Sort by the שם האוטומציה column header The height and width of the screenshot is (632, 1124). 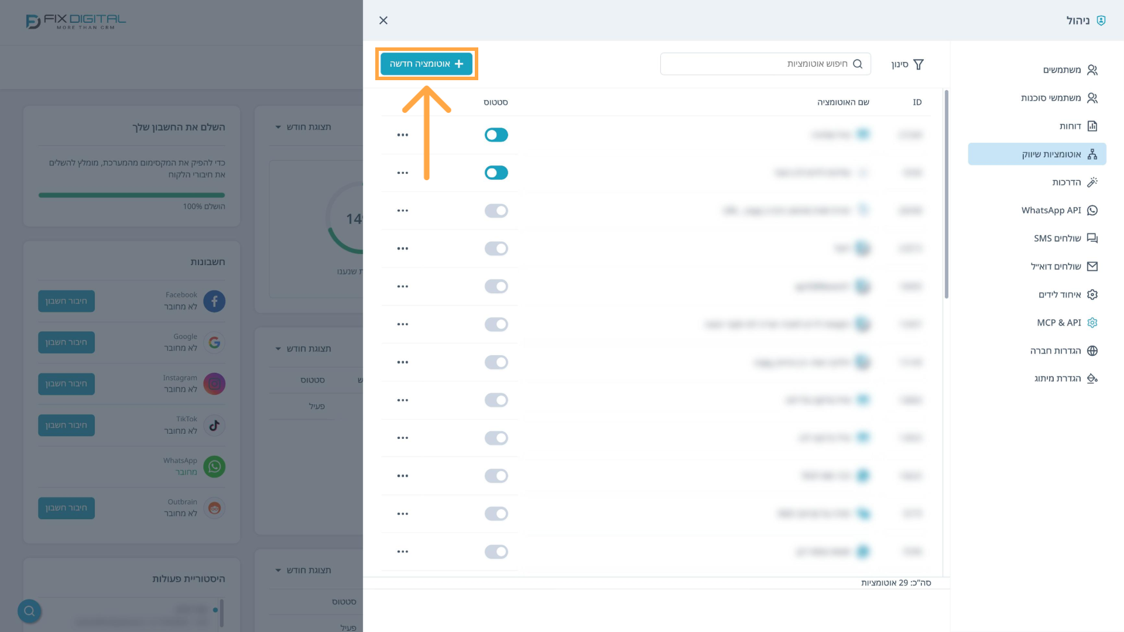point(843,102)
